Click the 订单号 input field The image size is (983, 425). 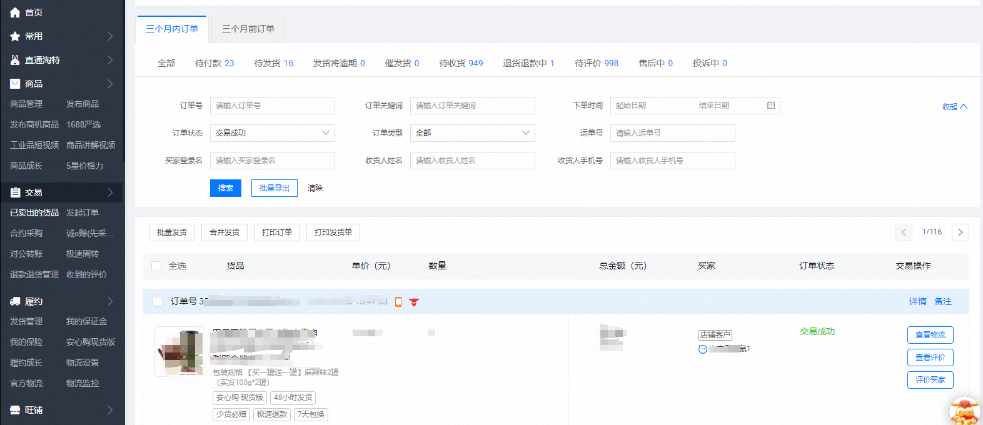(272, 106)
